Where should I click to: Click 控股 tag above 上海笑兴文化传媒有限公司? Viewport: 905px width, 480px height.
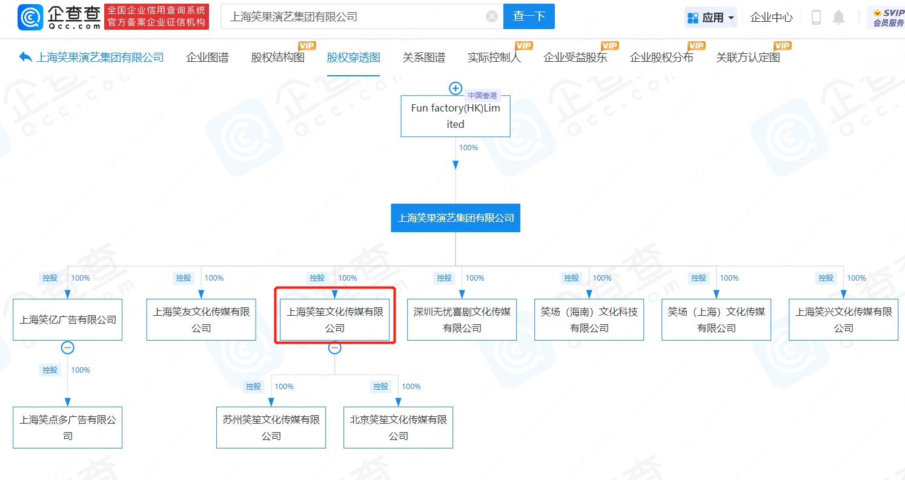pyautogui.click(x=826, y=278)
